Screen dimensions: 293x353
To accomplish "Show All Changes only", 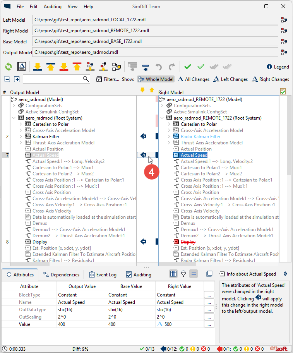I will 194,79.
